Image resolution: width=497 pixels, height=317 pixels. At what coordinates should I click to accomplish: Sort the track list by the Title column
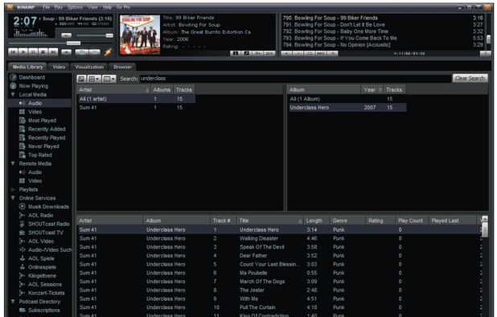tap(270, 220)
